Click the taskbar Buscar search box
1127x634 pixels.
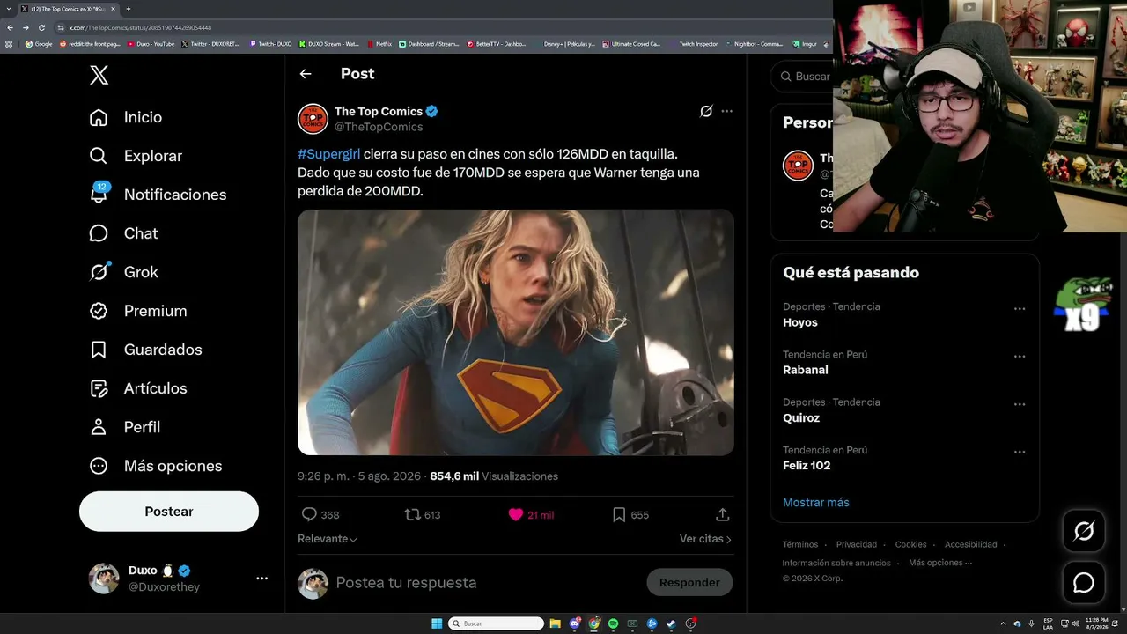(497, 623)
